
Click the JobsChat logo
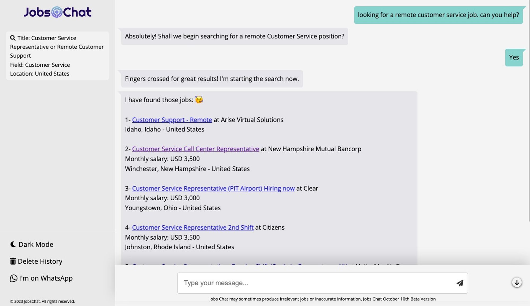pos(58,12)
